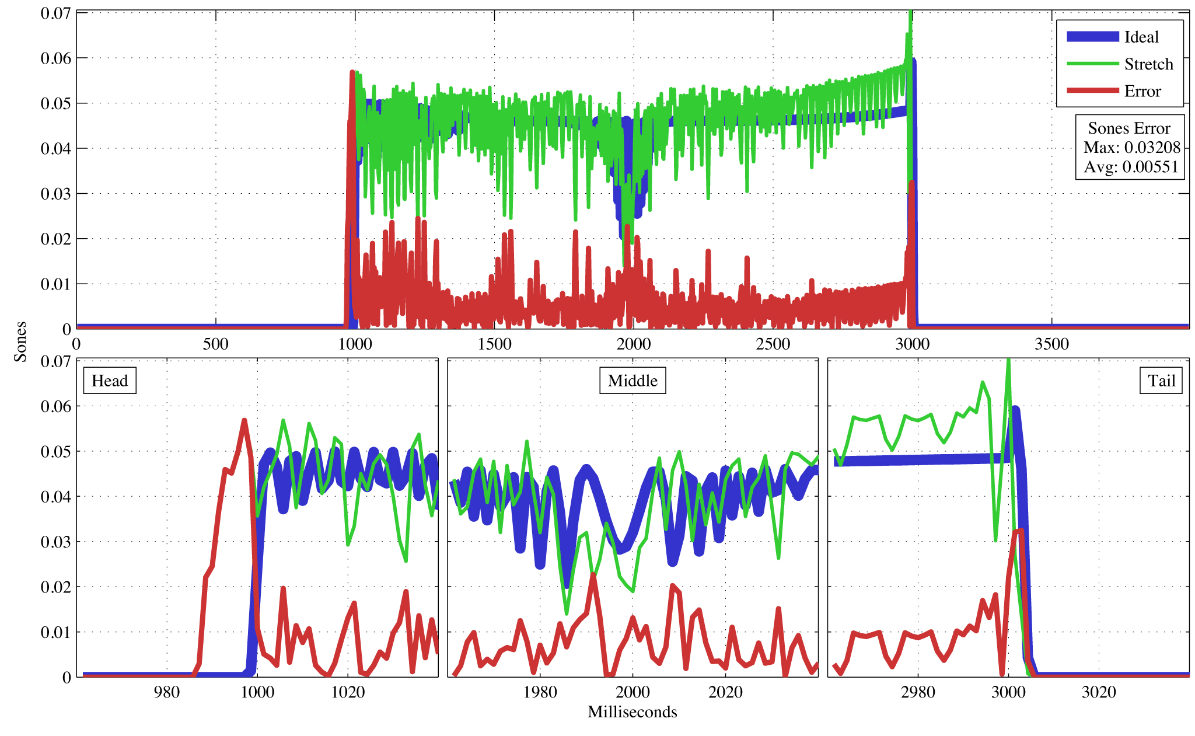Click the red Error legend line sample

[1092, 91]
